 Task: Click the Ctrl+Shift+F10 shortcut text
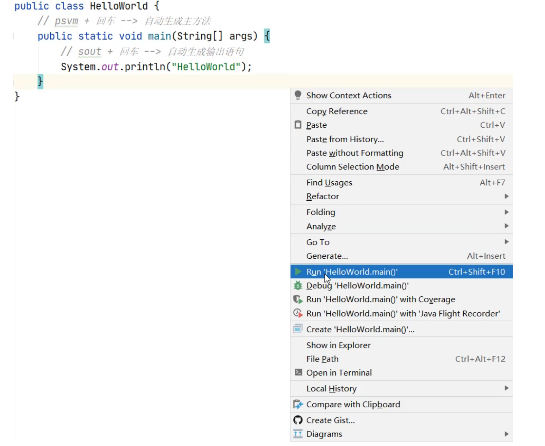pyautogui.click(x=477, y=271)
